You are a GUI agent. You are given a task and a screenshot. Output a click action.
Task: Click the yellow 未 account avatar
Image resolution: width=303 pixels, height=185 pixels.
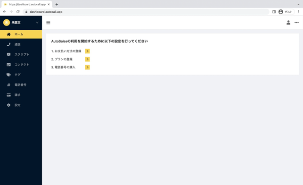click(7, 23)
